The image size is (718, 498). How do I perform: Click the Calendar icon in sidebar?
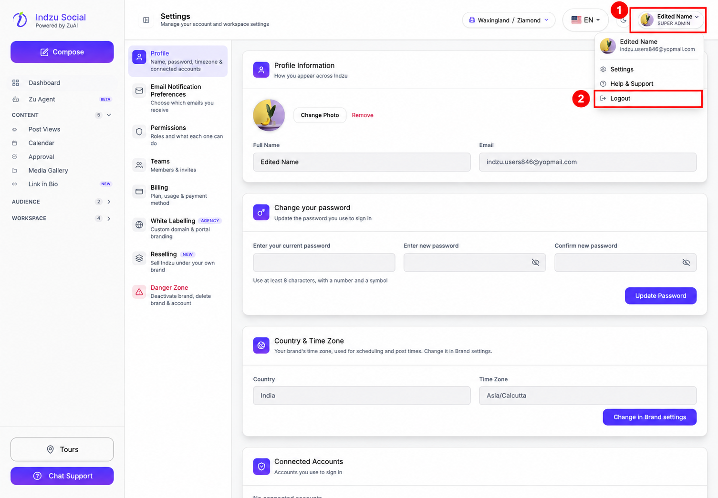point(14,143)
